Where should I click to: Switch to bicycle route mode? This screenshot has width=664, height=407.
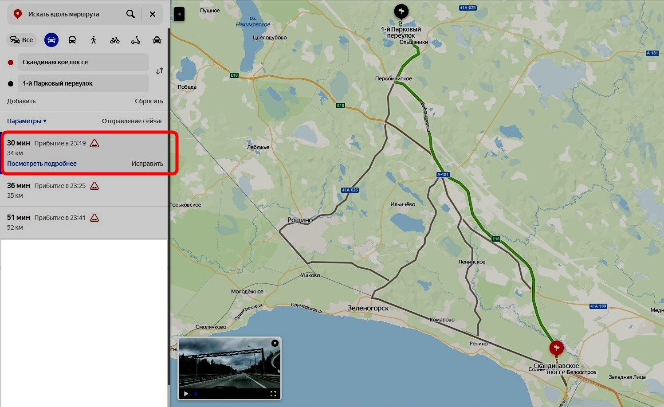[x=115, y=40]
